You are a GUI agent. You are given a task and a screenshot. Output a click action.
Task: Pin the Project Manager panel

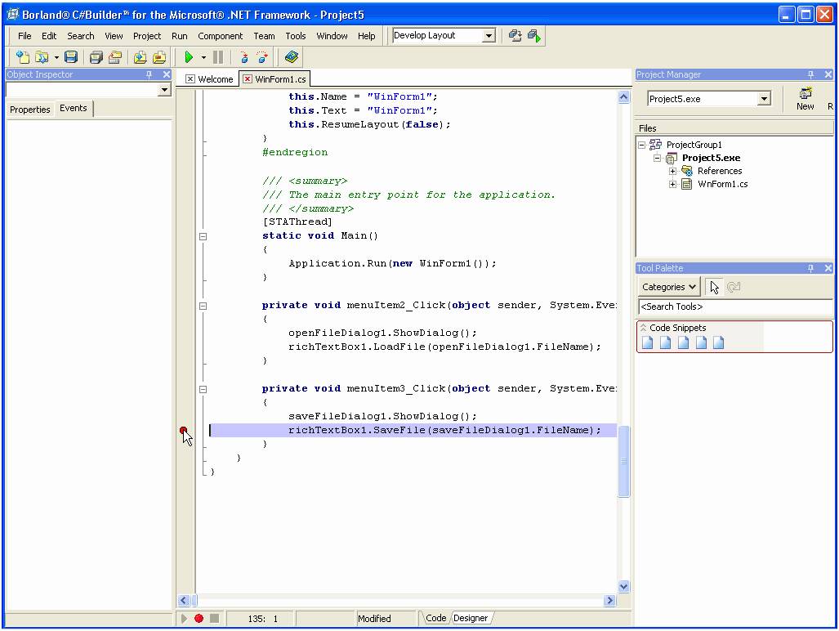tap(810, 74)
